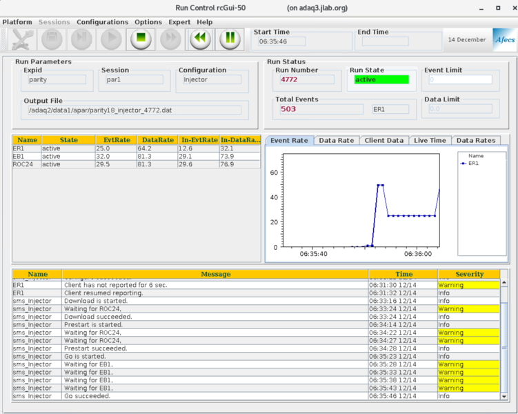Click ROC24 In-DataRate cell 76.9
Screen dimensions: 518x414
240,164
